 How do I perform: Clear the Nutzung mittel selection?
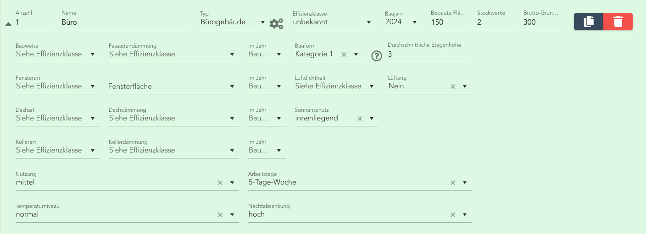[x=220, y=183]
